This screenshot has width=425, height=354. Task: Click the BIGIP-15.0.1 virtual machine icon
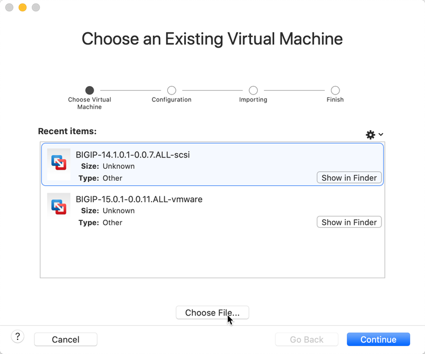(x=59, y=207)
